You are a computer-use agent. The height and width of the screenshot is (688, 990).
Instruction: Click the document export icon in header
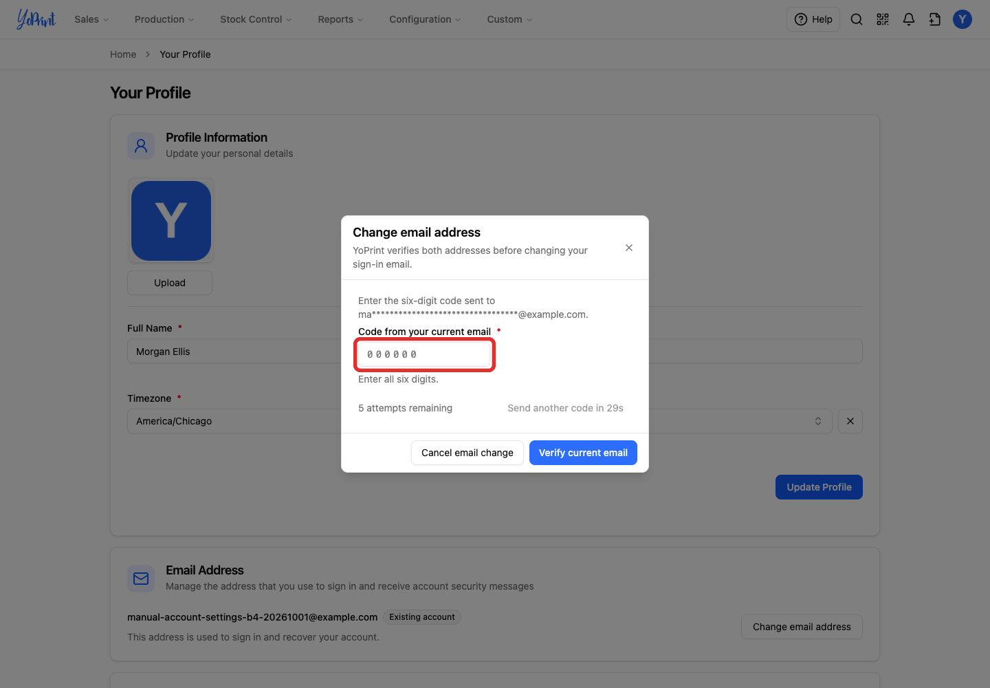pyautogui.click(x=935, y=19)
